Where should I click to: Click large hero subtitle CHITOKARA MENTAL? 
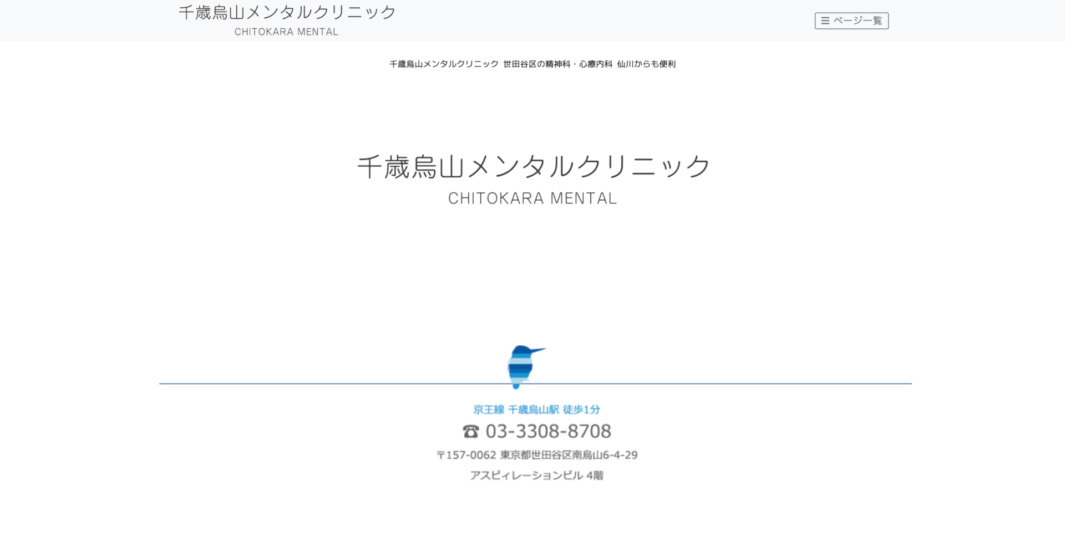532,198
